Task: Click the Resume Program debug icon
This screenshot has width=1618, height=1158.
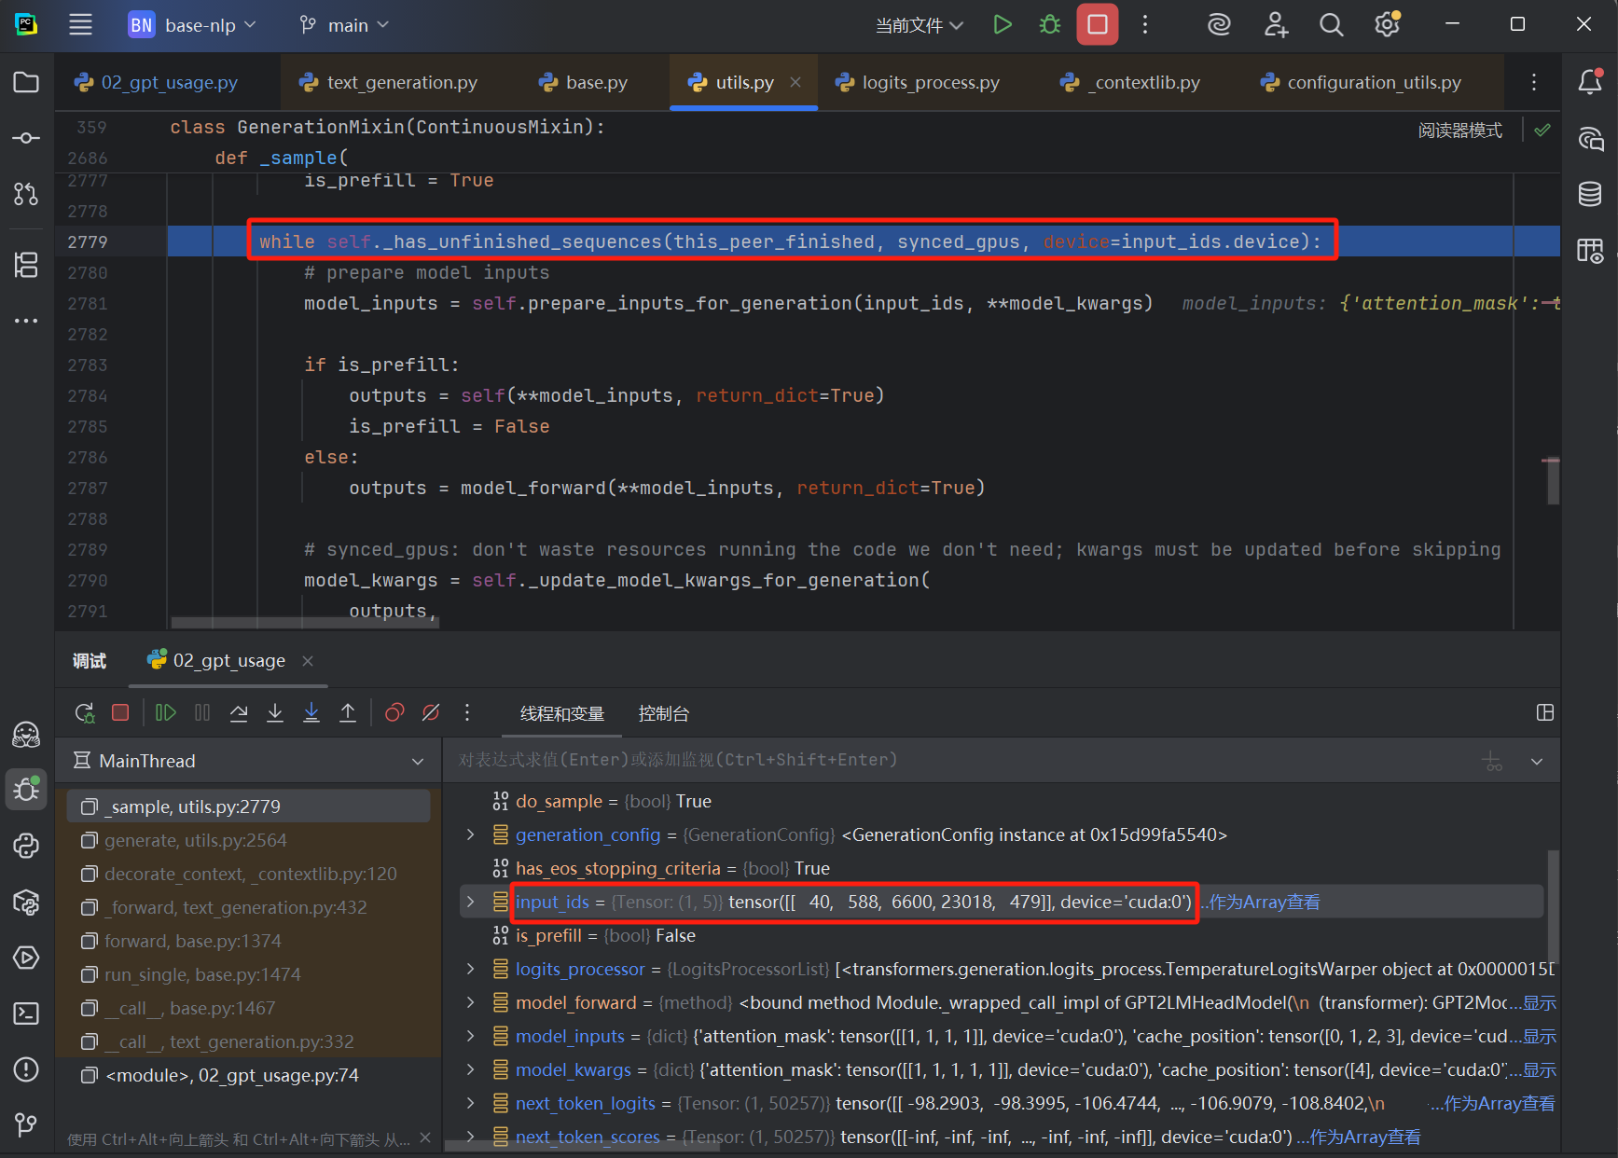Action: (x=165, y=713)
